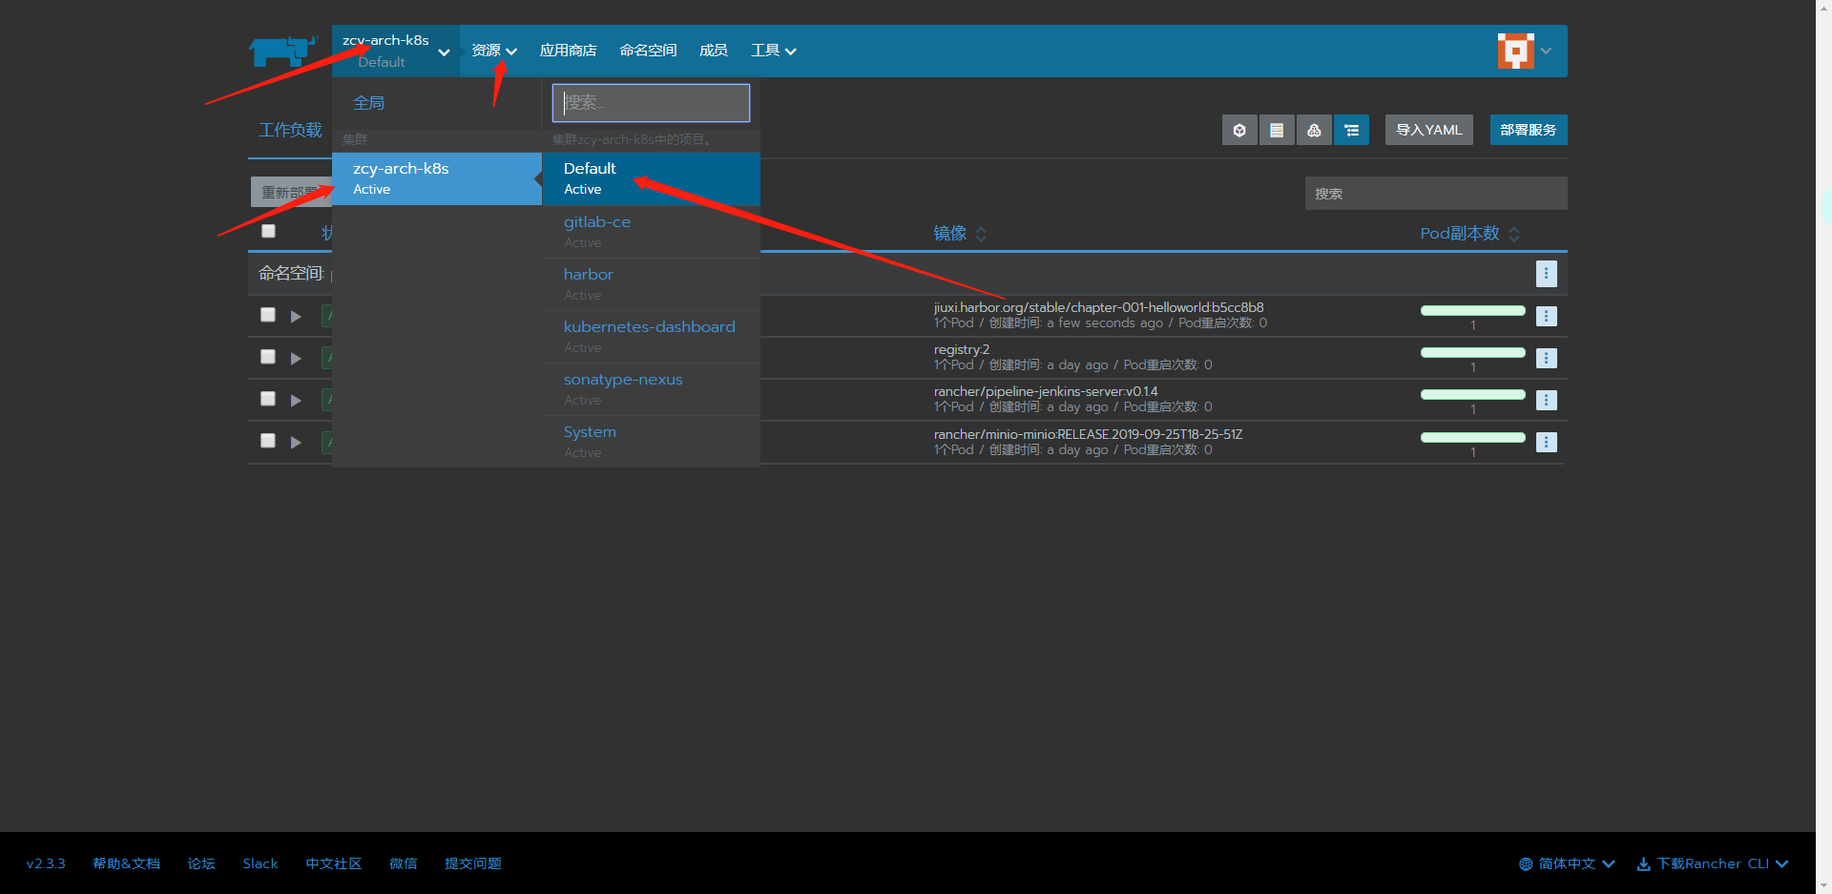Open actions menu for pipeline-jenkins-server row
This screenshot has height=894, width=1832.
[1547, 400]
